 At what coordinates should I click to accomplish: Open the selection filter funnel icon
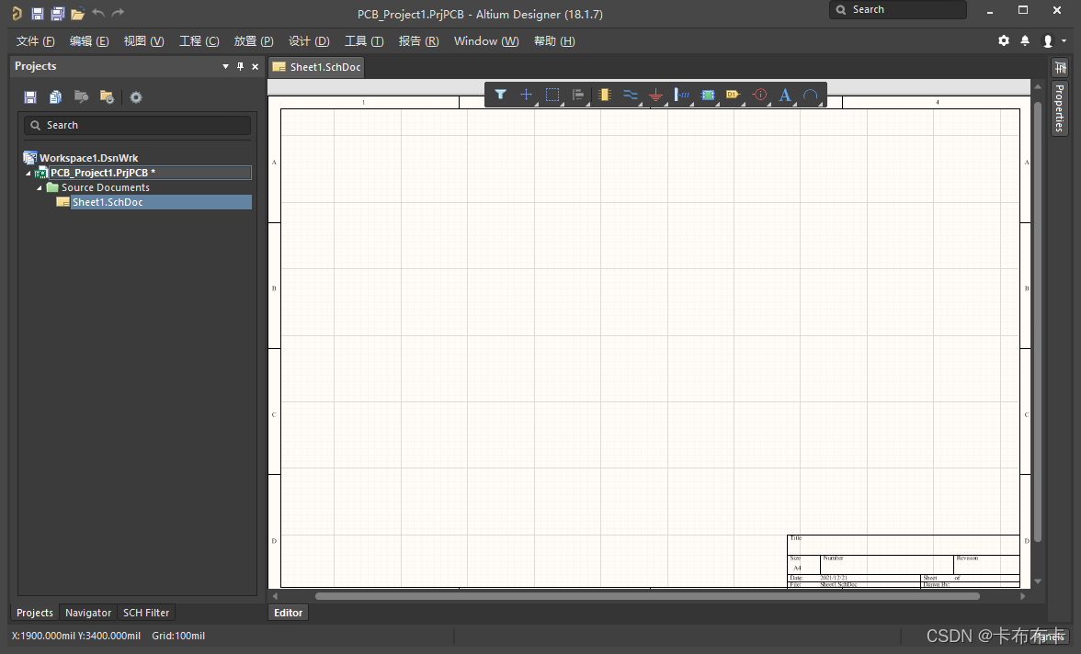click(x=500, y=95)
